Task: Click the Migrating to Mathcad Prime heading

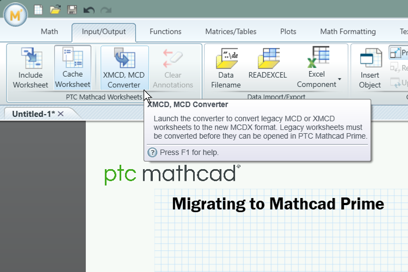Action: coord(278,204)
